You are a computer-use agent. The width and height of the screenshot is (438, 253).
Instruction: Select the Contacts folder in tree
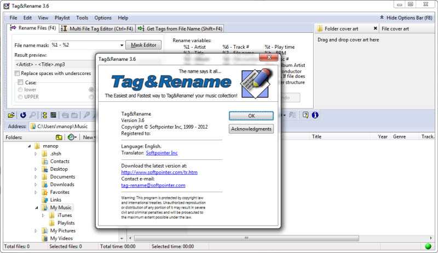click(x=60, y=162)
